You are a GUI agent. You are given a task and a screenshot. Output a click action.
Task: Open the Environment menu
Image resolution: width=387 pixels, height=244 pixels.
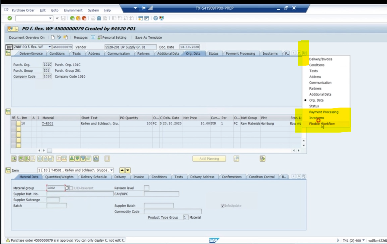73,10
